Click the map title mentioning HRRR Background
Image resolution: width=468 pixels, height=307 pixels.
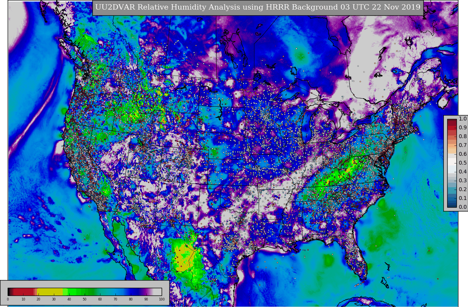tap(258, 7)
